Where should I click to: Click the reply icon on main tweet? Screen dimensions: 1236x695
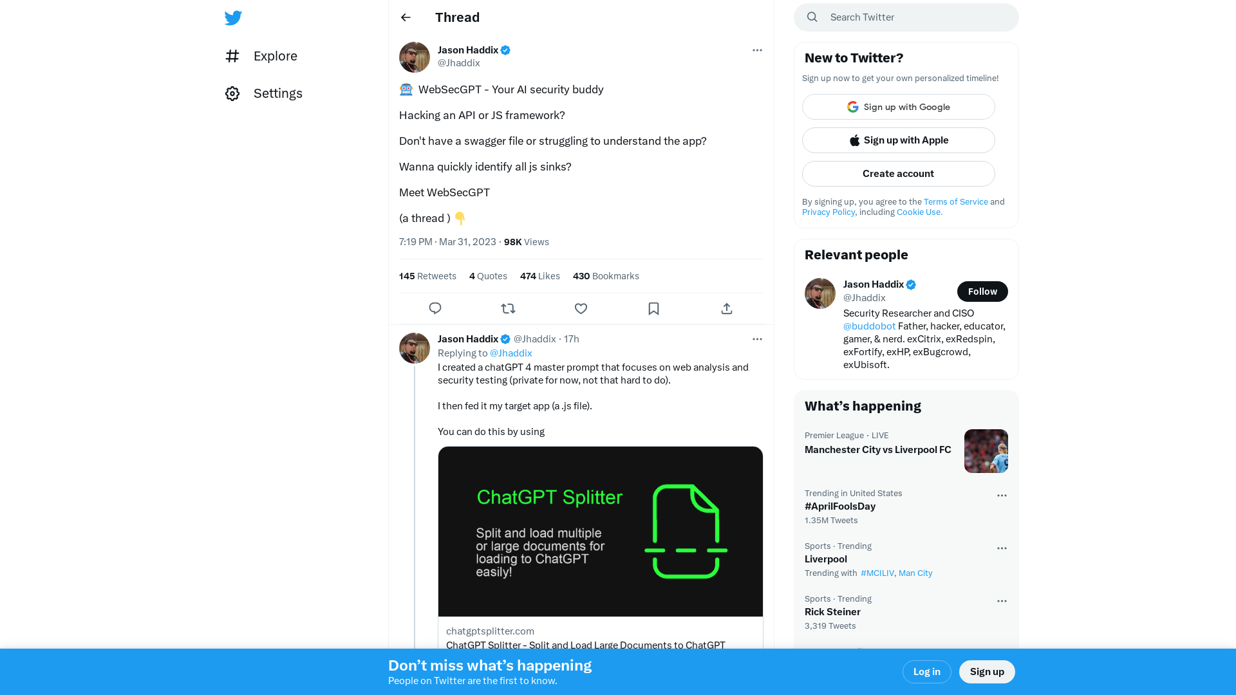435,308
